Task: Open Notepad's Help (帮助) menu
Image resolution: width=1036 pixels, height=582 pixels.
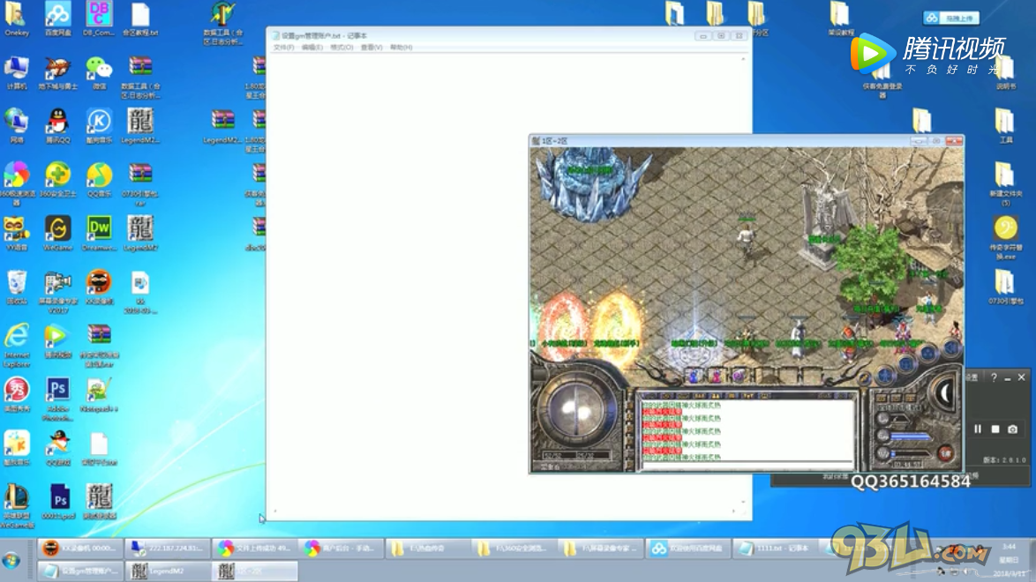Action: (401, 48)
